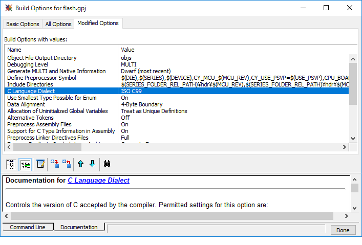The height and width of the screenshot is (245, 362).
Task: Click the documentation pane up scroll arrow
Action: pyautogui.click(x=355, y=180)
